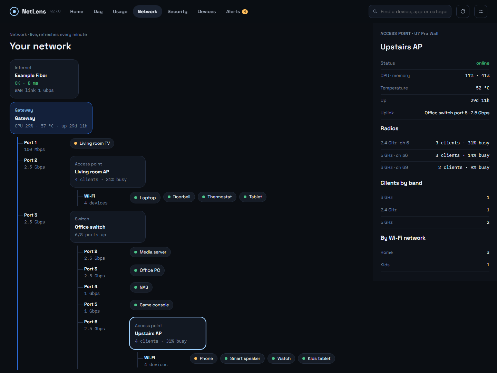The width and height of the screenshot is (497, 373).
Task: Click the Alerts badge showing 1
Action: 245,12
